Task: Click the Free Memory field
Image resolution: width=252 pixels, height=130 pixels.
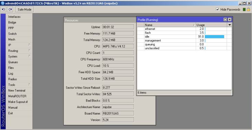Action: click(118, 33)
